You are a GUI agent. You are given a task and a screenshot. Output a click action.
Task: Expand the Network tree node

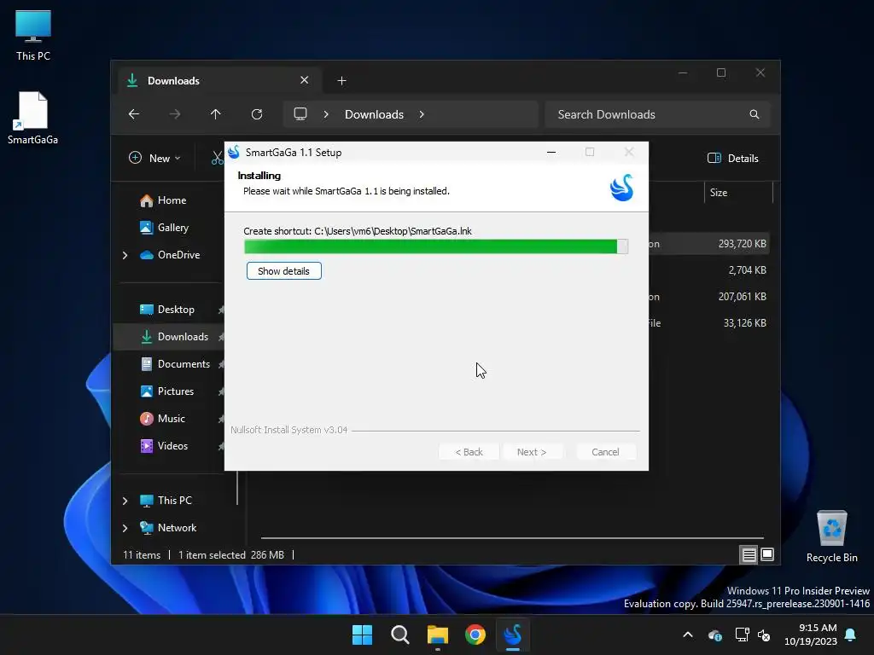click(x=125, y=528)
